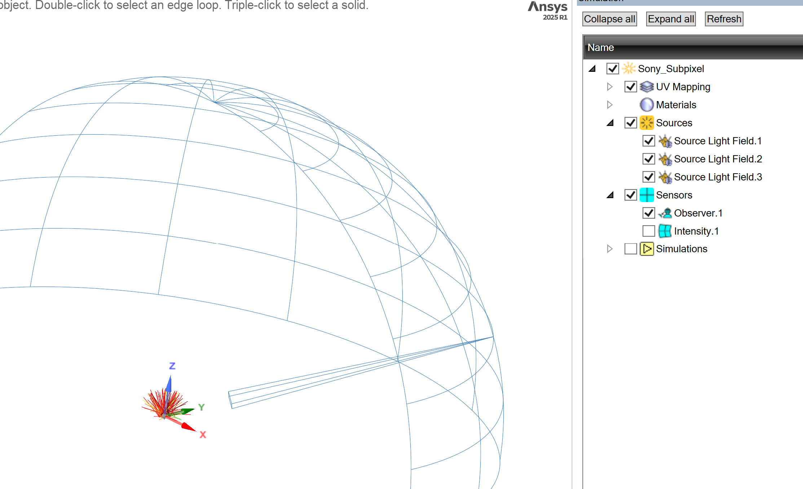Enable the Simulations checkbox
Screen dimensions: 803x489
point(631,249)
